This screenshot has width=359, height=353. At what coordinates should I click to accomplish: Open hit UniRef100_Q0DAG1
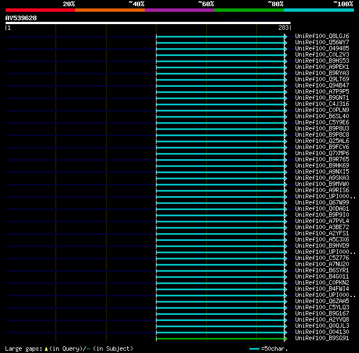click(x=322, y=209)
